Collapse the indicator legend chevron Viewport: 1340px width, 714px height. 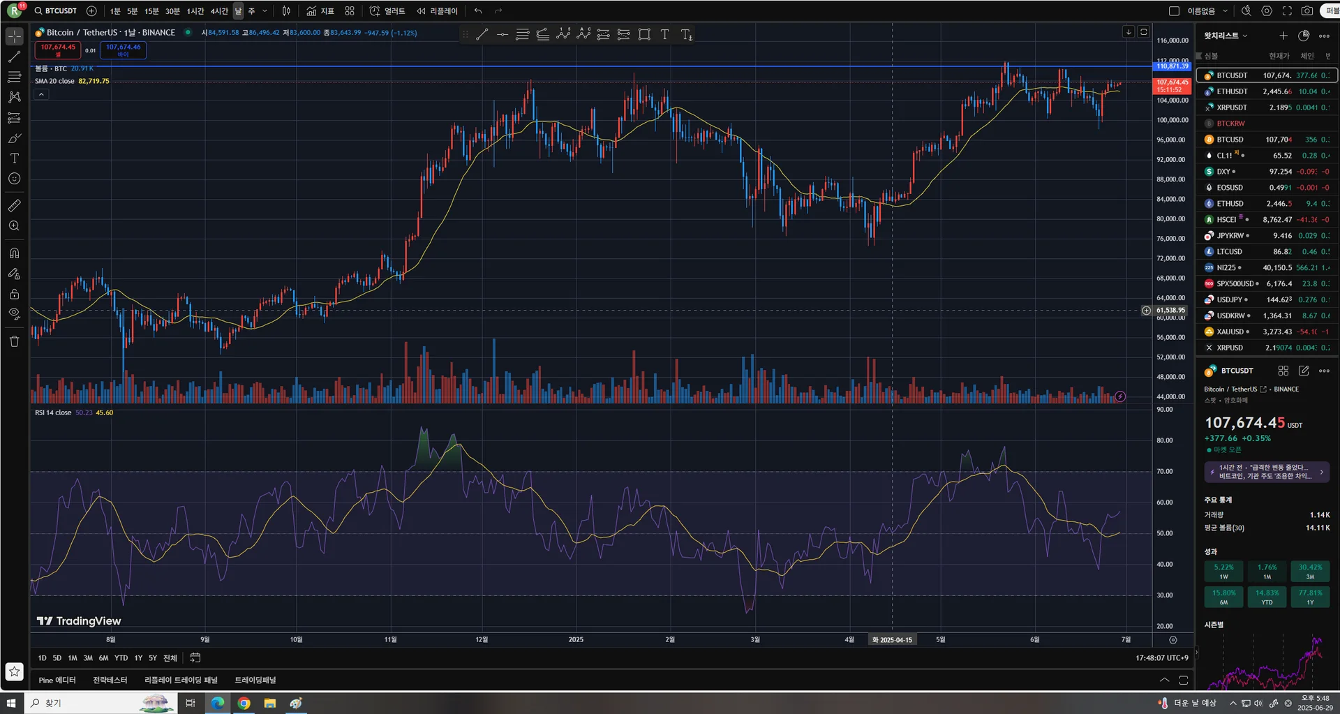tap(41, 94)
